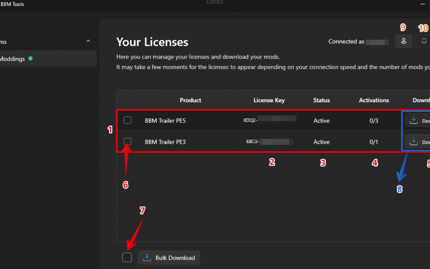Expand the Connected as account menu
The height and width of the screenshot is (269, 430).
358,41
